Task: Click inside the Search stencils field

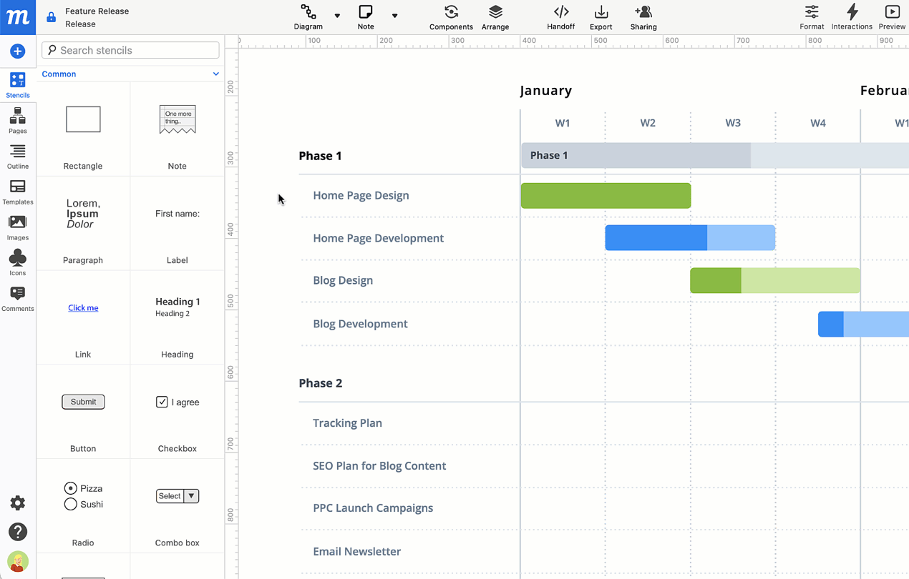Action: click(130, 50)
